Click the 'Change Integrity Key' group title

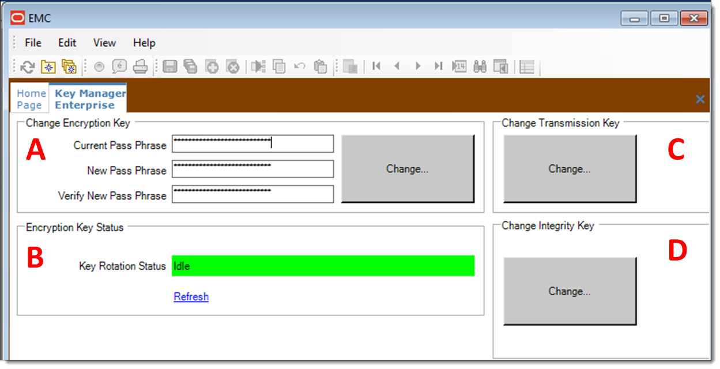coord(548,225)
